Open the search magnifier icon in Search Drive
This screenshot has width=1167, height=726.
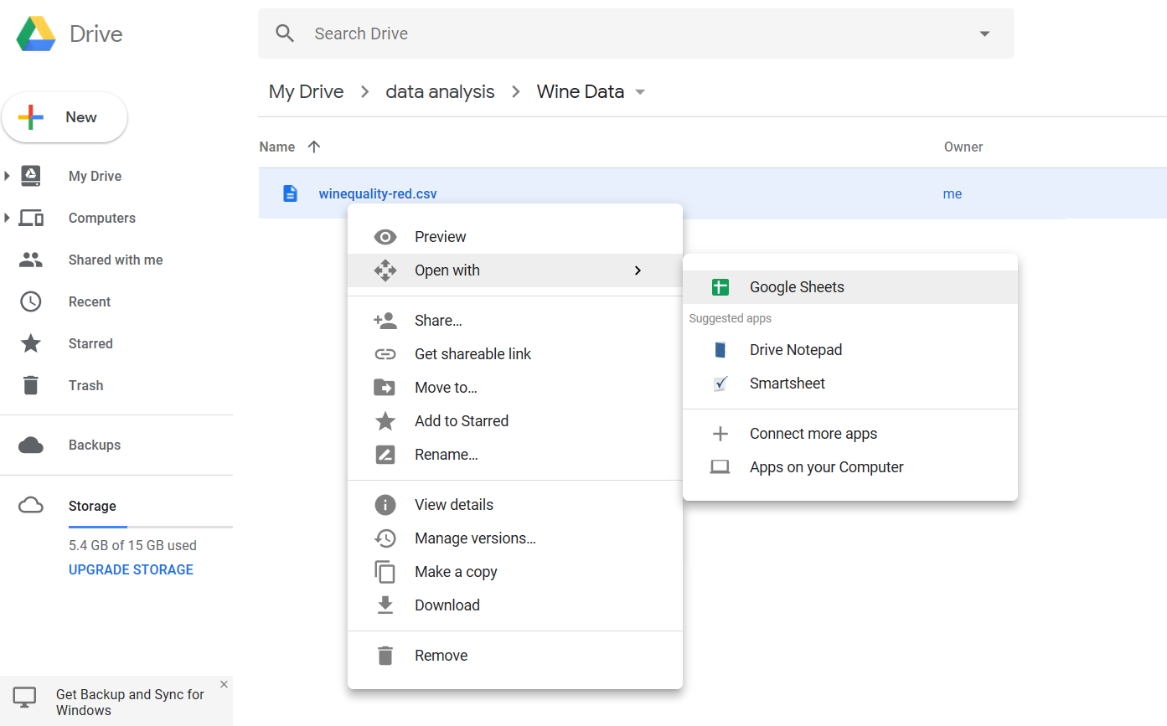[x=285, y=33]
